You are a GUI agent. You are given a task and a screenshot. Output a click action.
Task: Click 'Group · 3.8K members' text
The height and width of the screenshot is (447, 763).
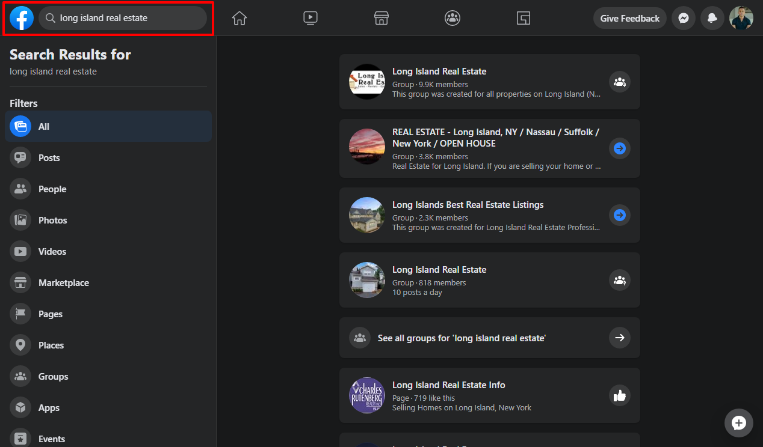click(x=430, y=157)
